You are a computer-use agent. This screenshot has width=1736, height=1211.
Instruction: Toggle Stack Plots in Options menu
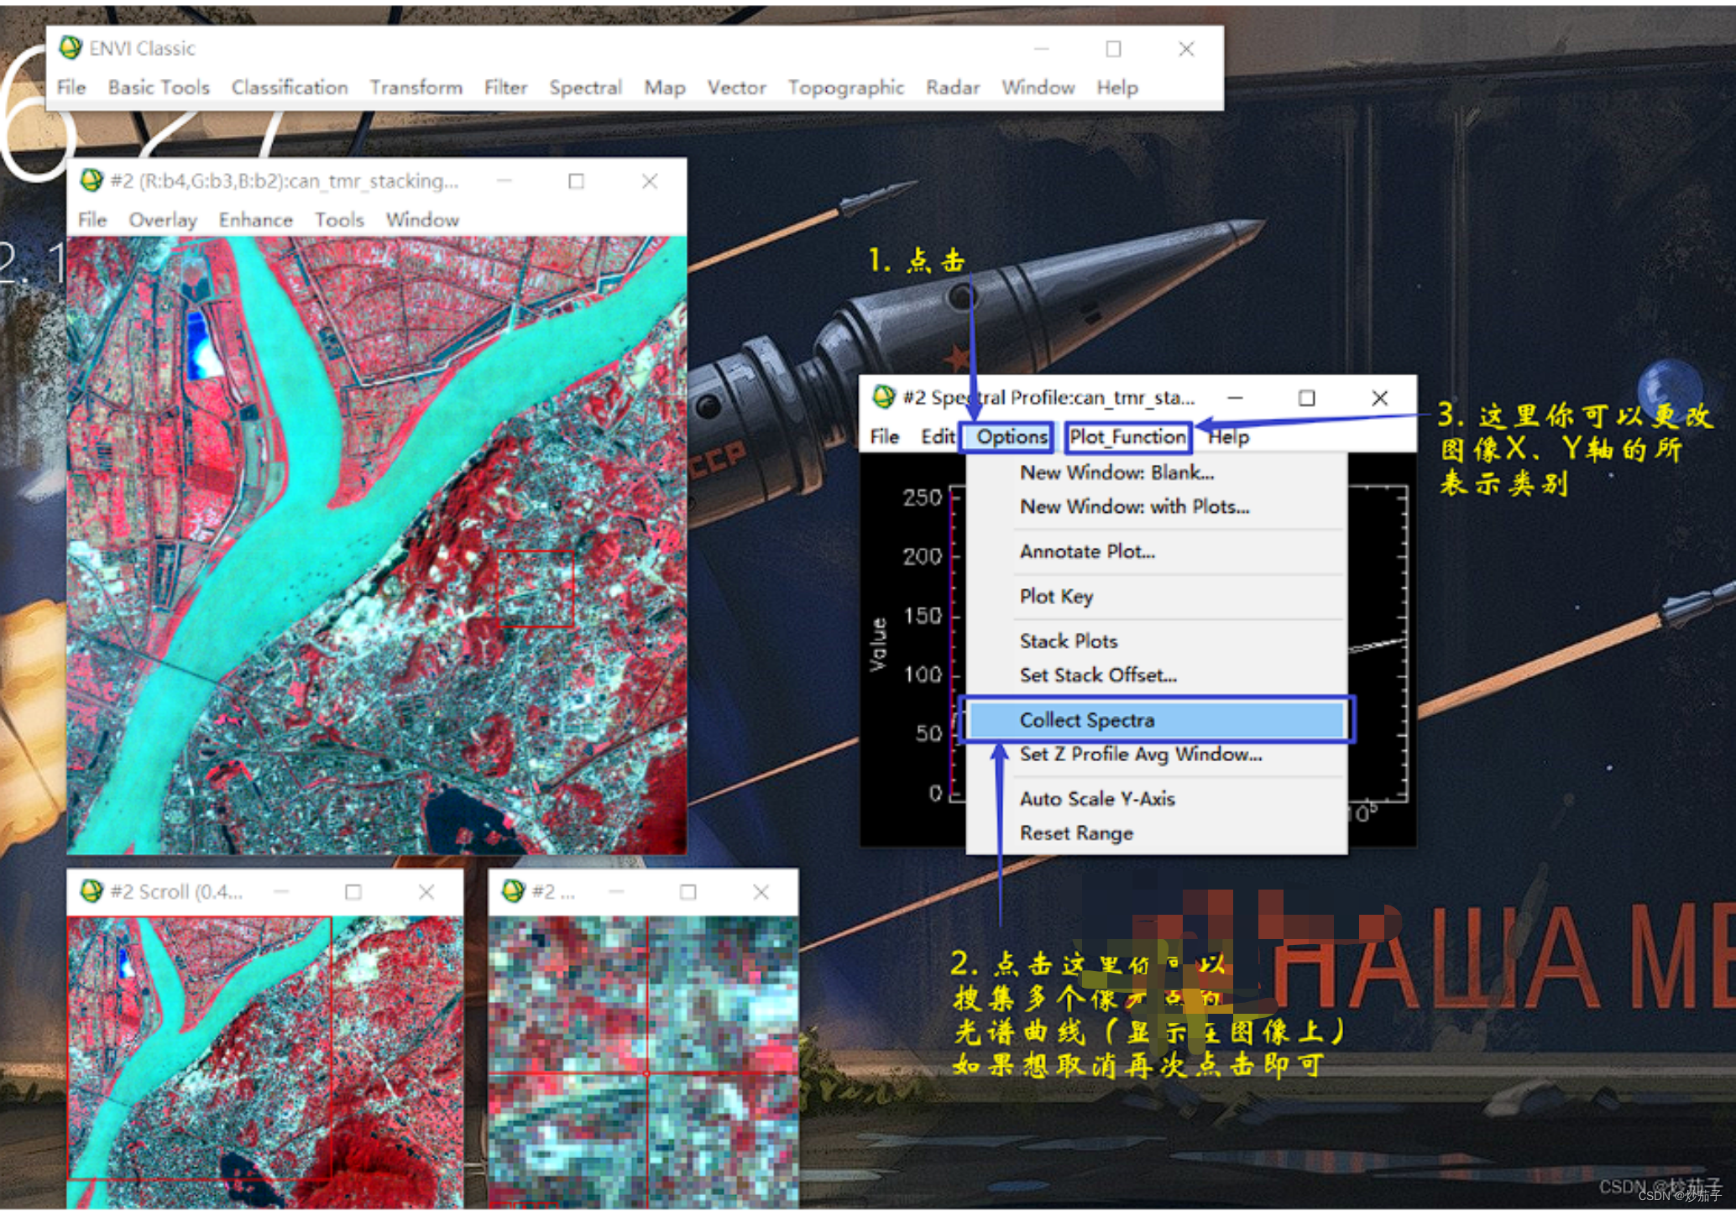point(1068,641)
